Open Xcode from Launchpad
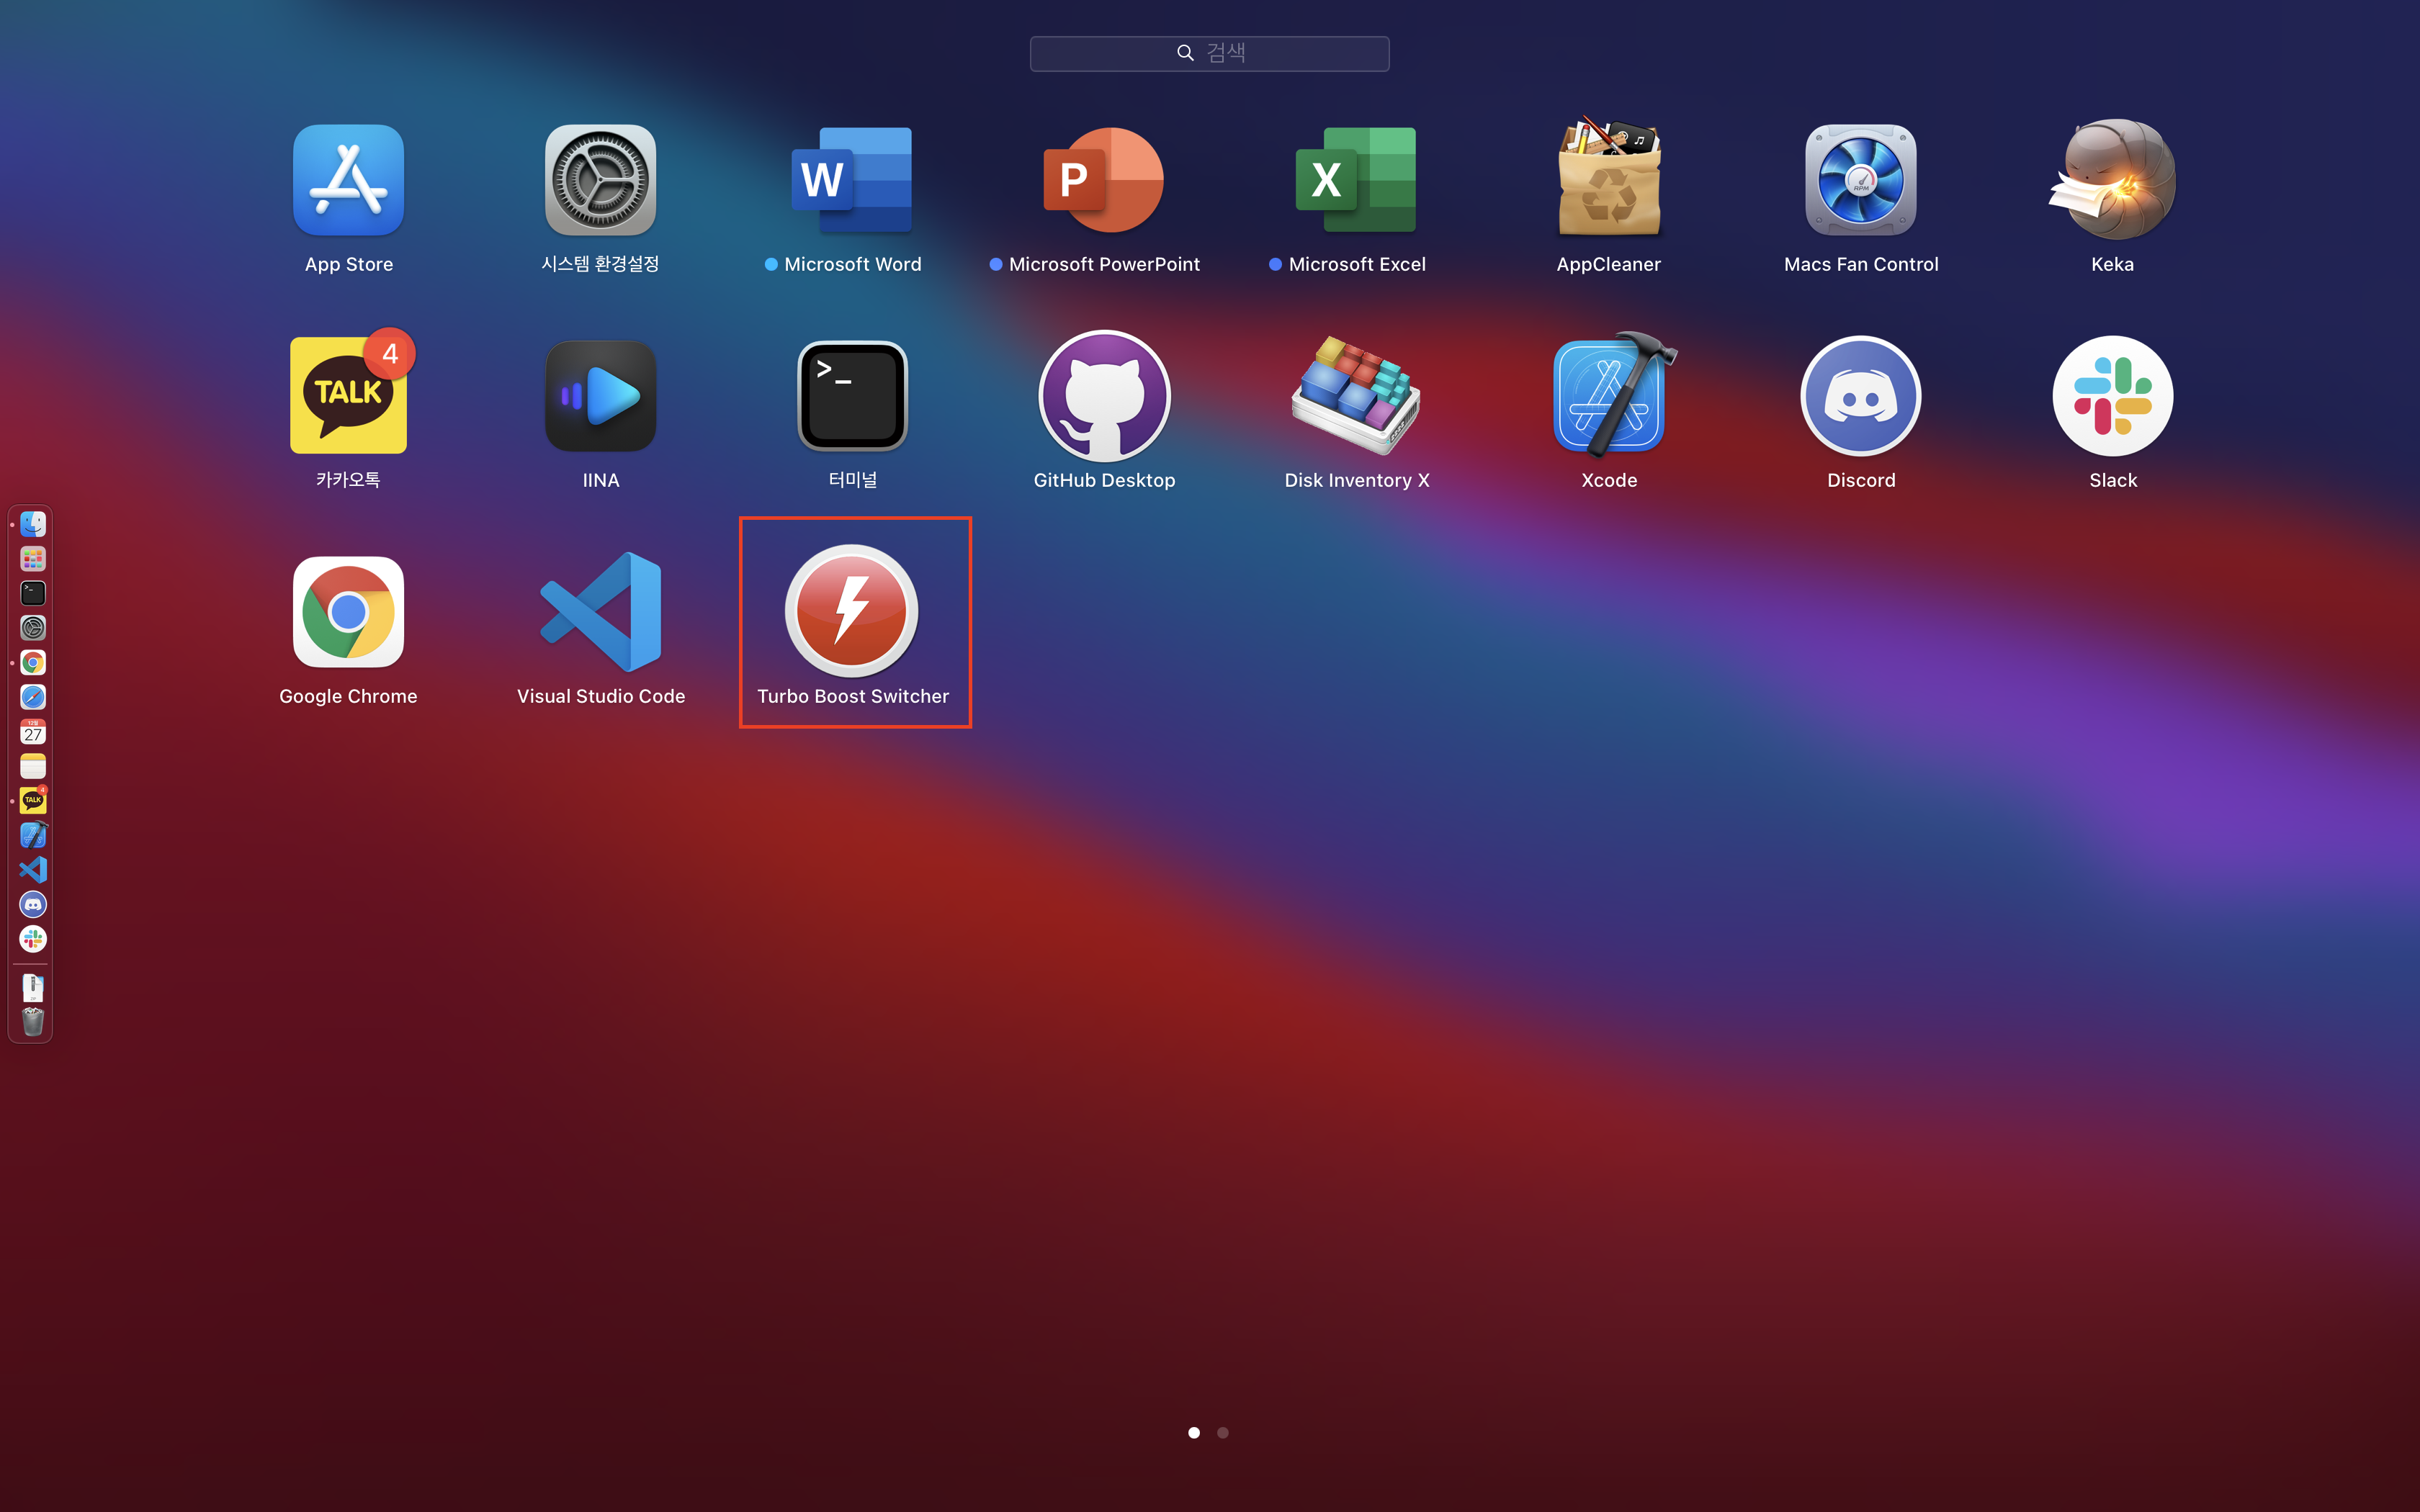This screenshot has width=2420, height=1512. coord(1608,397)
